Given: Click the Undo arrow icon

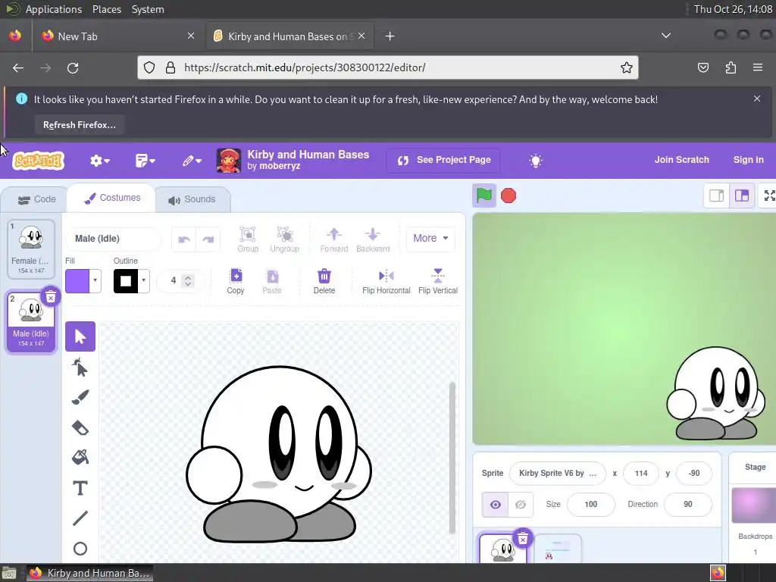Looking at the screenshot, I should pyautogui.click(x=184, y=239).
